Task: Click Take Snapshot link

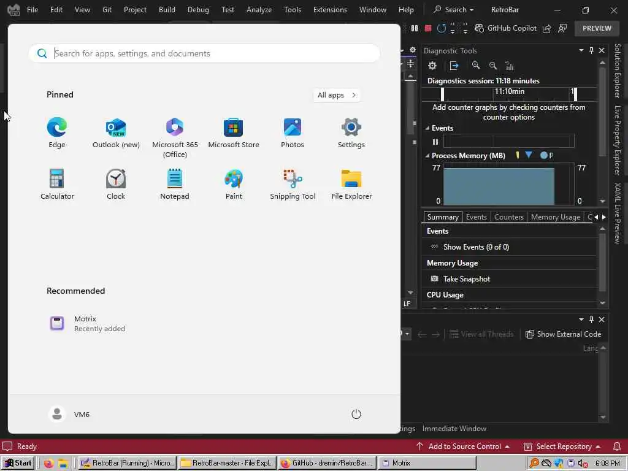Action: 467,279
